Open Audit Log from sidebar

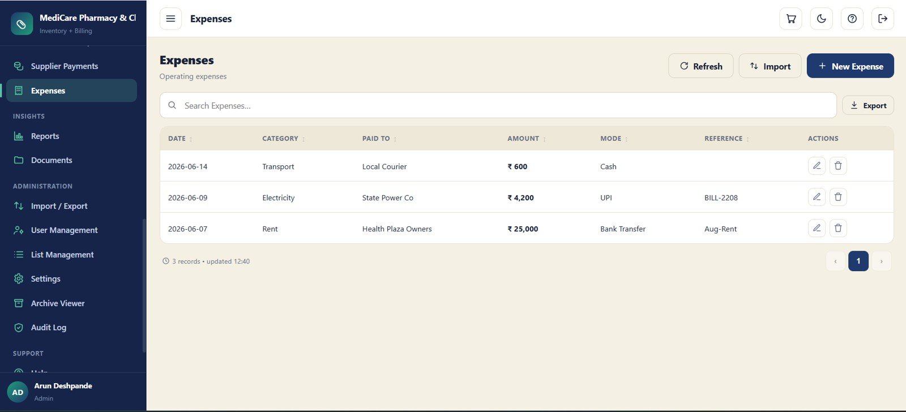click(x=71, y=328)
